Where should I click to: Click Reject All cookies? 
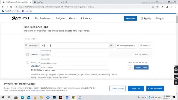[136, 89]
